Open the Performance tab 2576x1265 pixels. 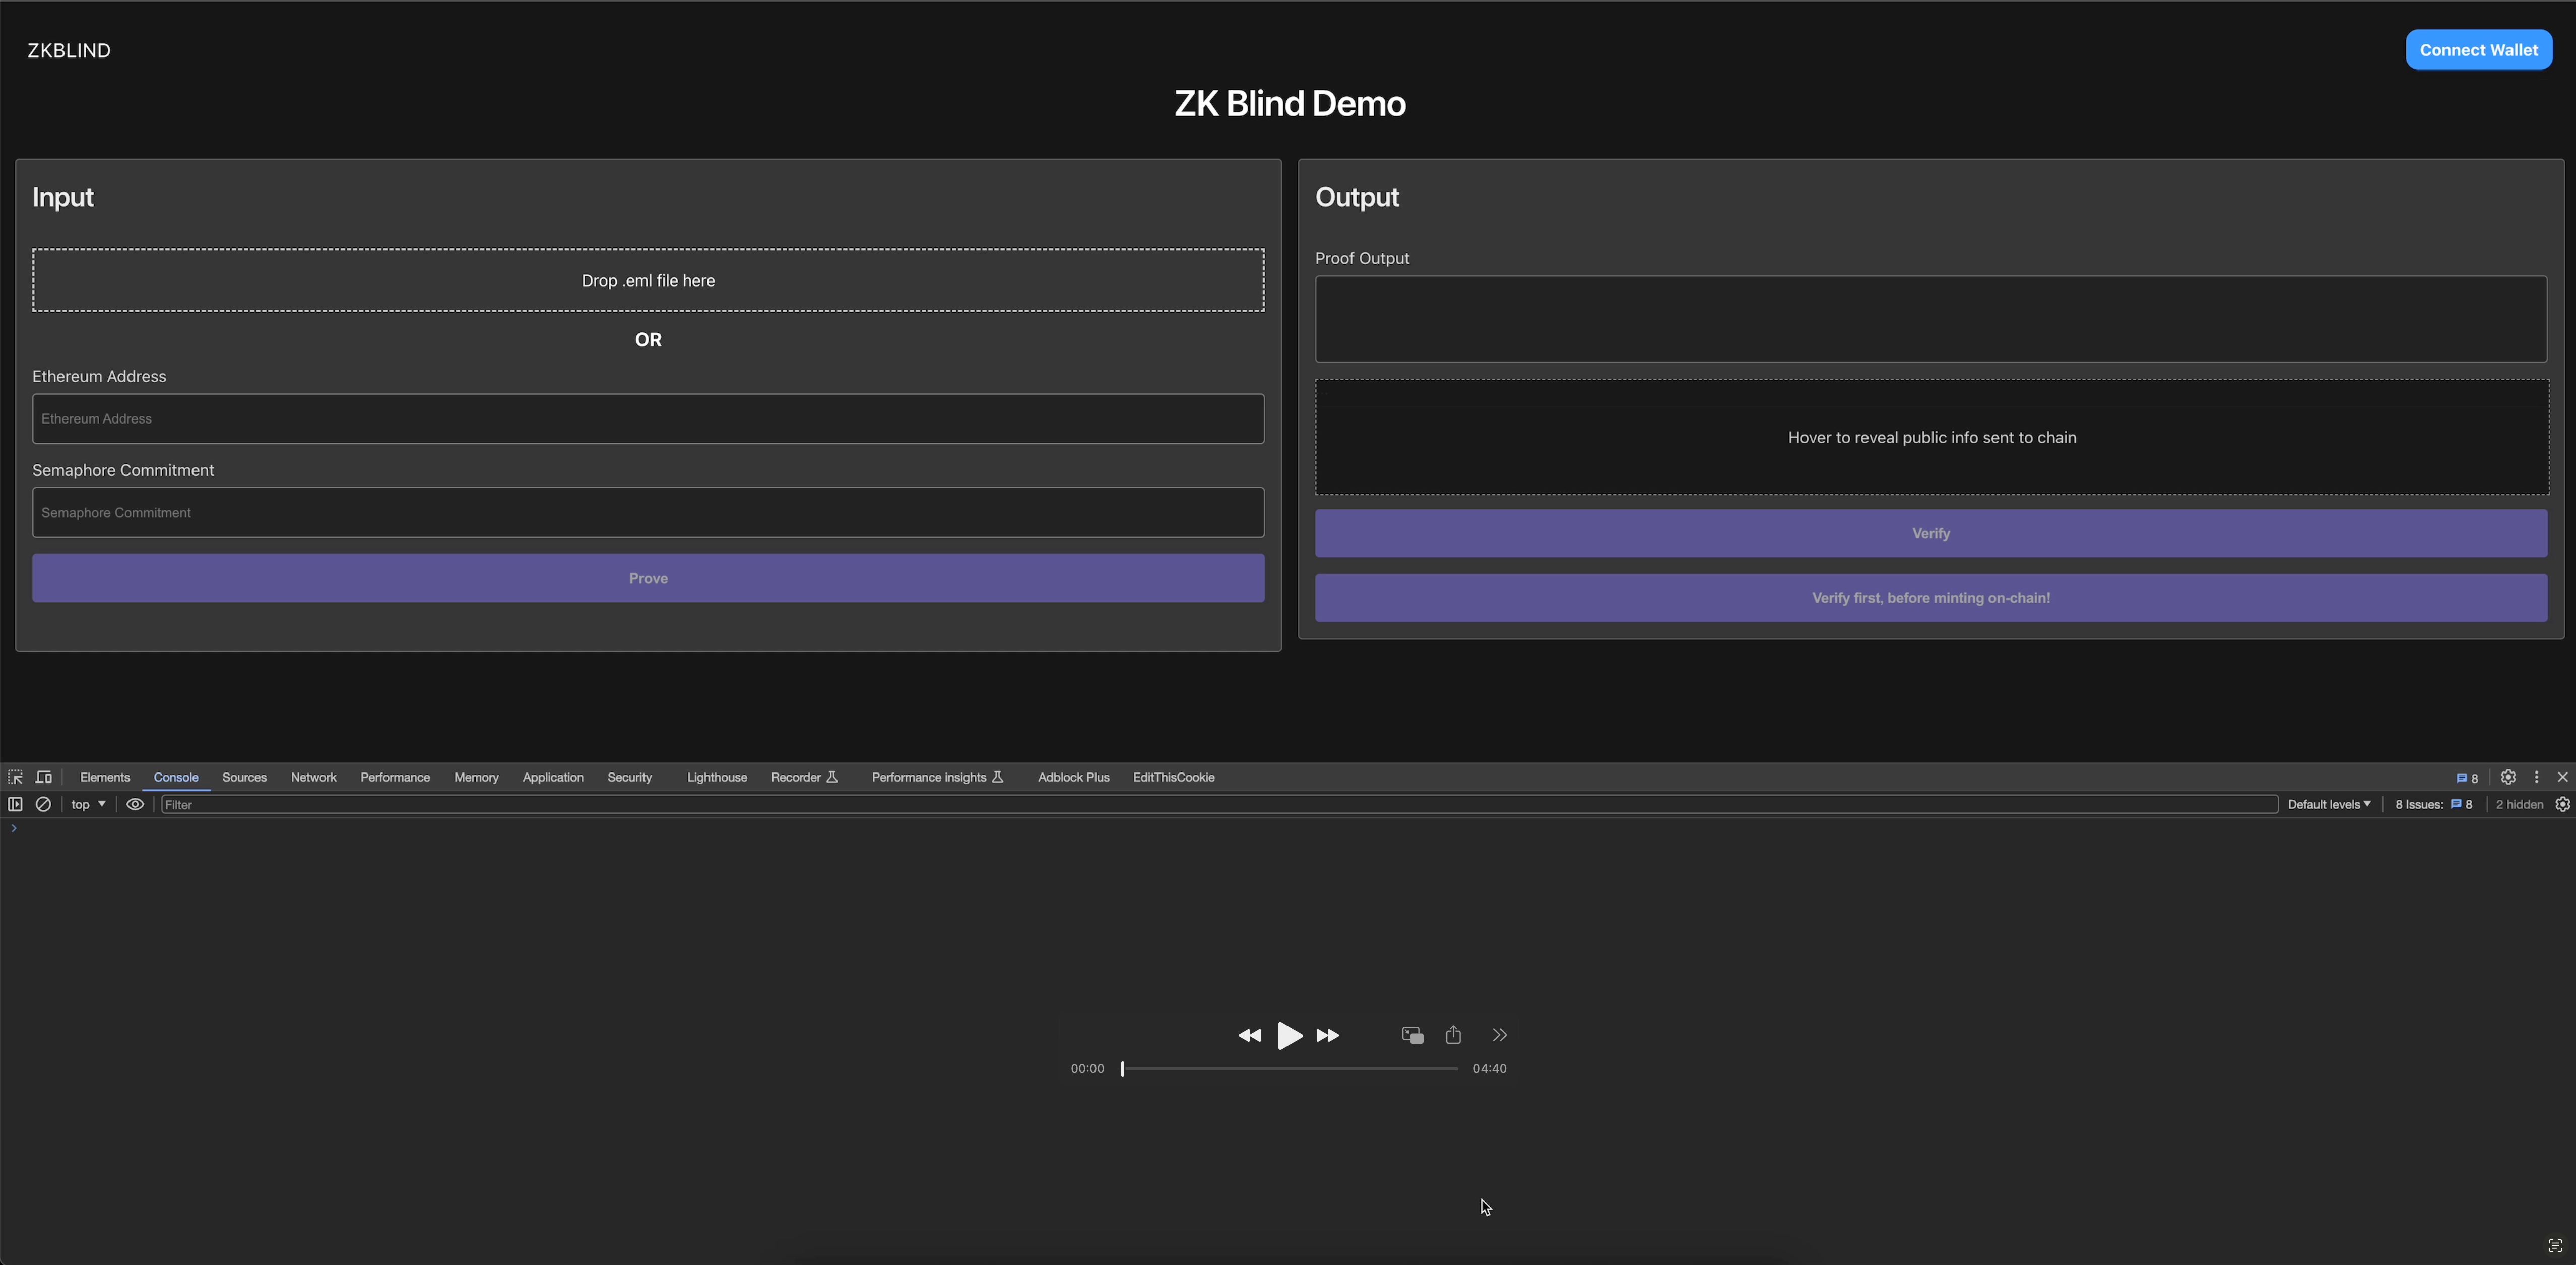click(x=395, y=778)
